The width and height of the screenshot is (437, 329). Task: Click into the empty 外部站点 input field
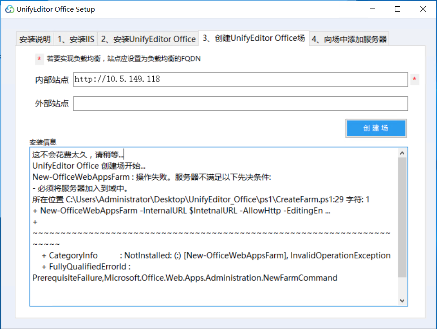pyautogui.click(x=241, y=104)
